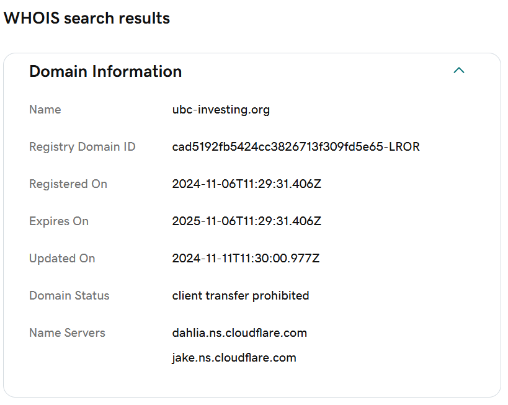Click the Domain Status label
The image size is (508, 405).
(69, 295)
